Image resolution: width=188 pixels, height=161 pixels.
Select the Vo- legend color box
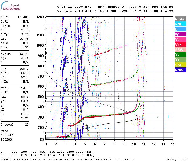pyautogui.click(x=180, y=39)
